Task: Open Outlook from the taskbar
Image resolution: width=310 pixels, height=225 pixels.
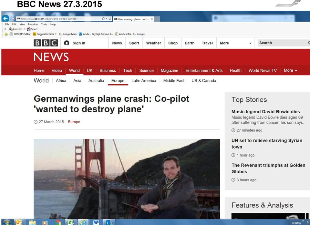Action: tap(19, 222)
